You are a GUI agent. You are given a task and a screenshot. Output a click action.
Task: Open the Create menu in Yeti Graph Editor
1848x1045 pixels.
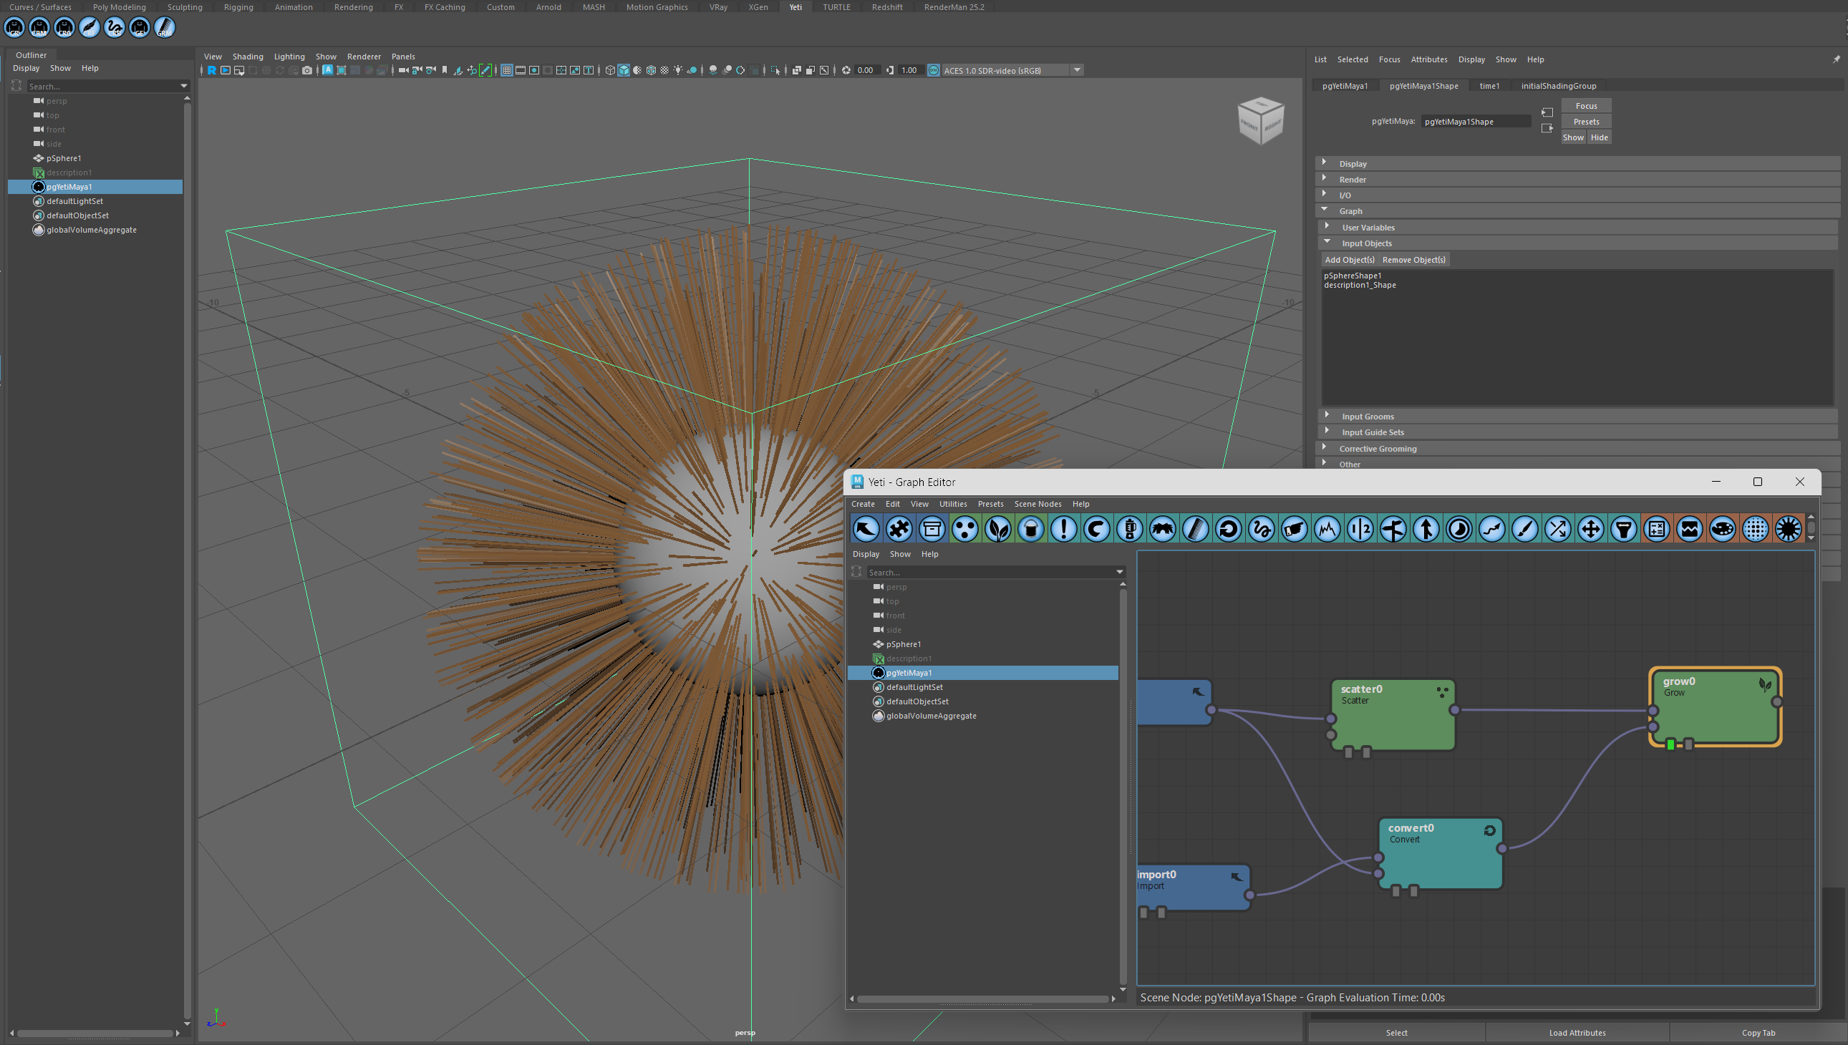click(x=862, y=503)
